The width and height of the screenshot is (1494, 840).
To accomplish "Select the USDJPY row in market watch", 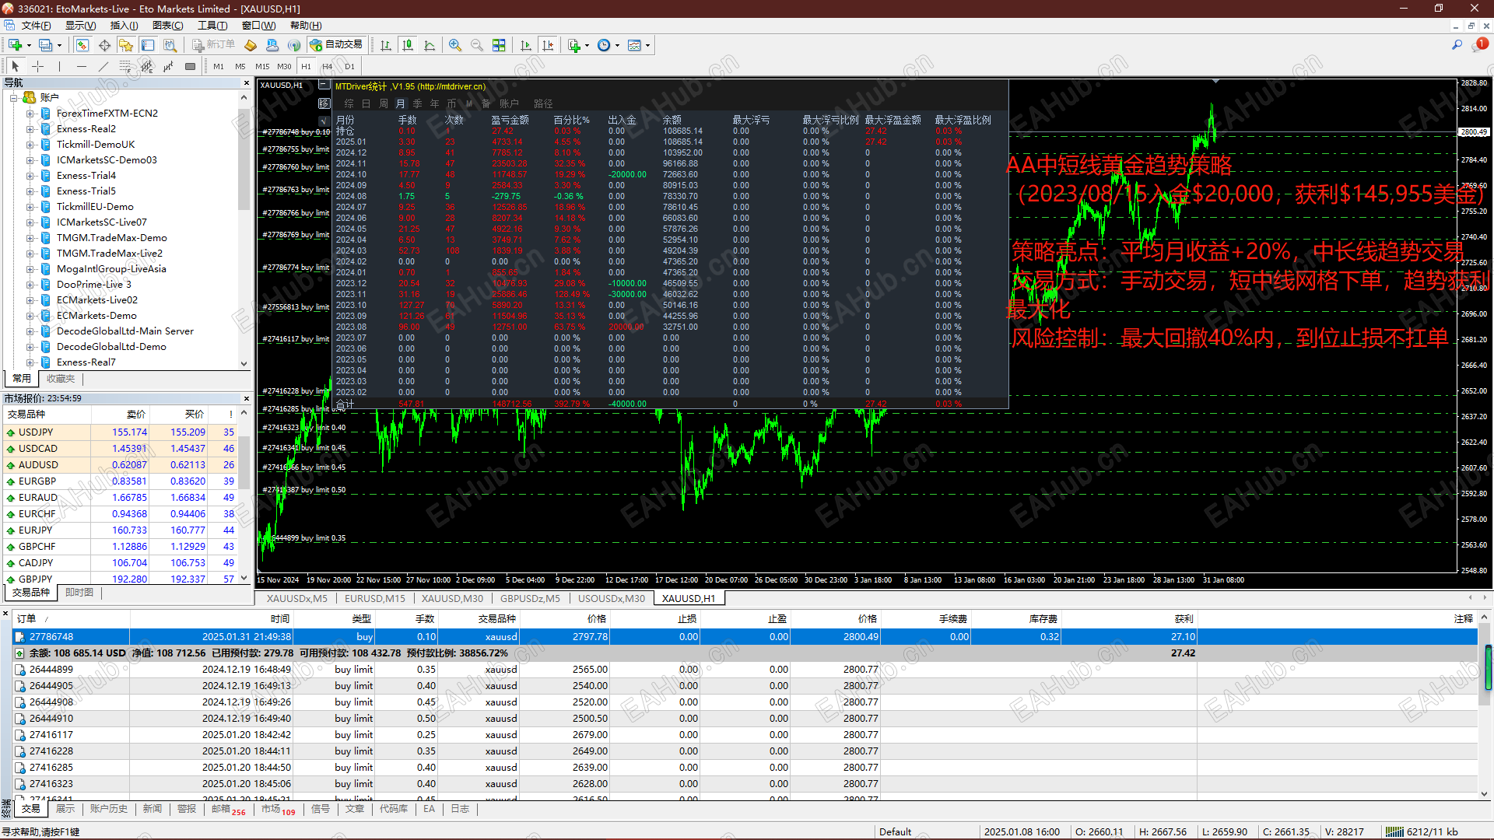I will point(37,432).
